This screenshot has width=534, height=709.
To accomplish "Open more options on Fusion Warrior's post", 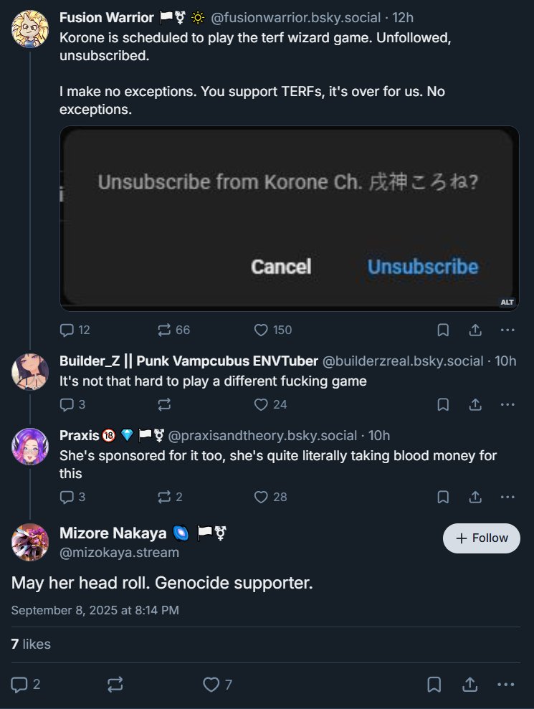I will coord(507,330).
